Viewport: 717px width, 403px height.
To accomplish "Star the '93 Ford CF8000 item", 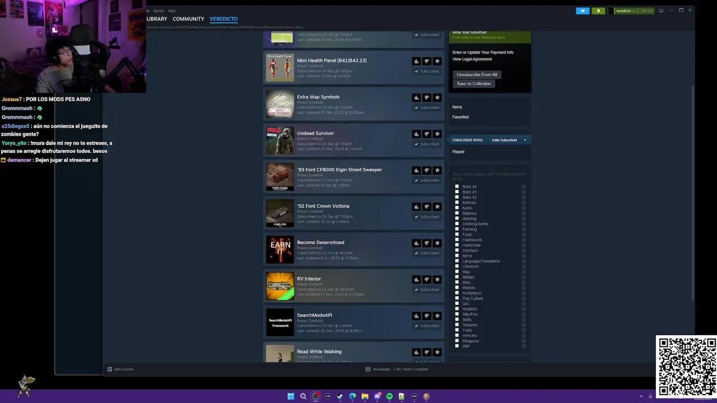I will pyautogui.click(x=437, y=170).
